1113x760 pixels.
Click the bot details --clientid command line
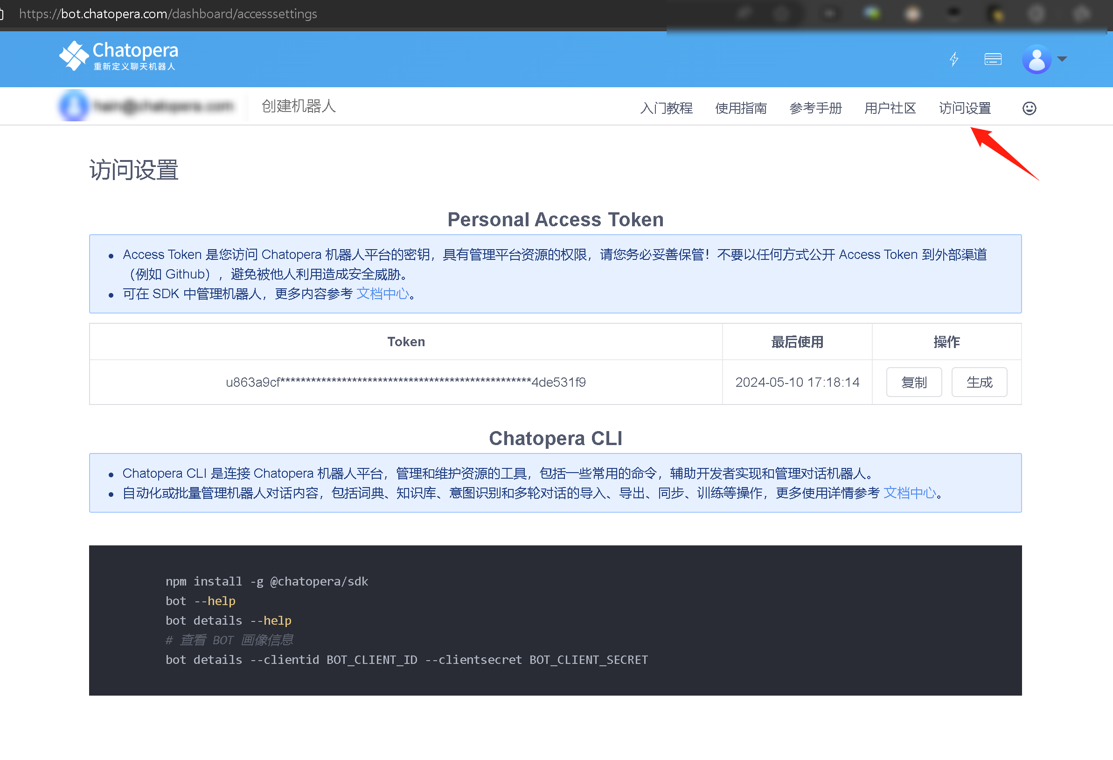tap(407, 660)
